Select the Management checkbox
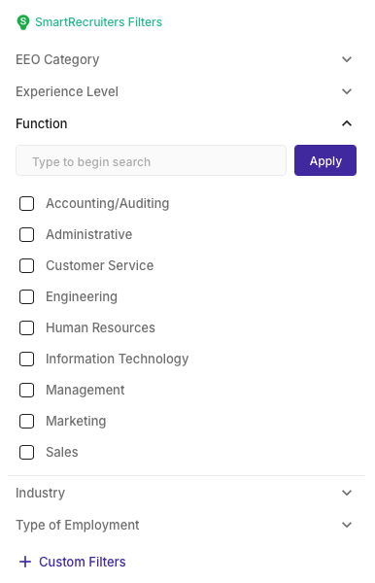 click(27, 390)
